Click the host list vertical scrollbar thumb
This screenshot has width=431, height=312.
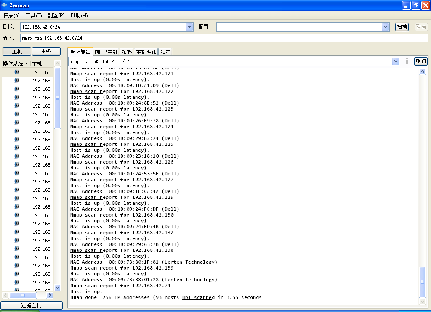click(57, 98)
